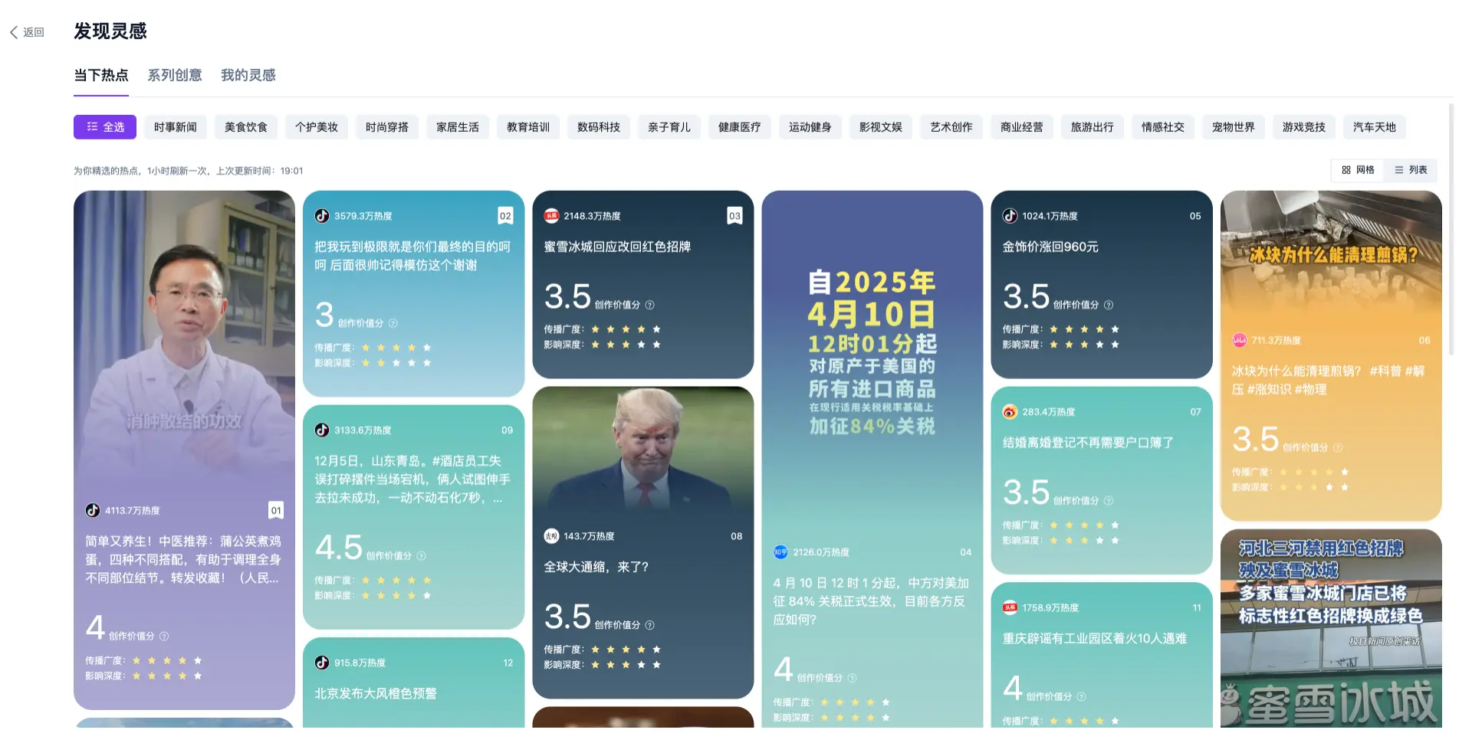Open score help icon on 金饰价涨回960元 card
The image size is (1472, 733).
(x=1109, y=305)
